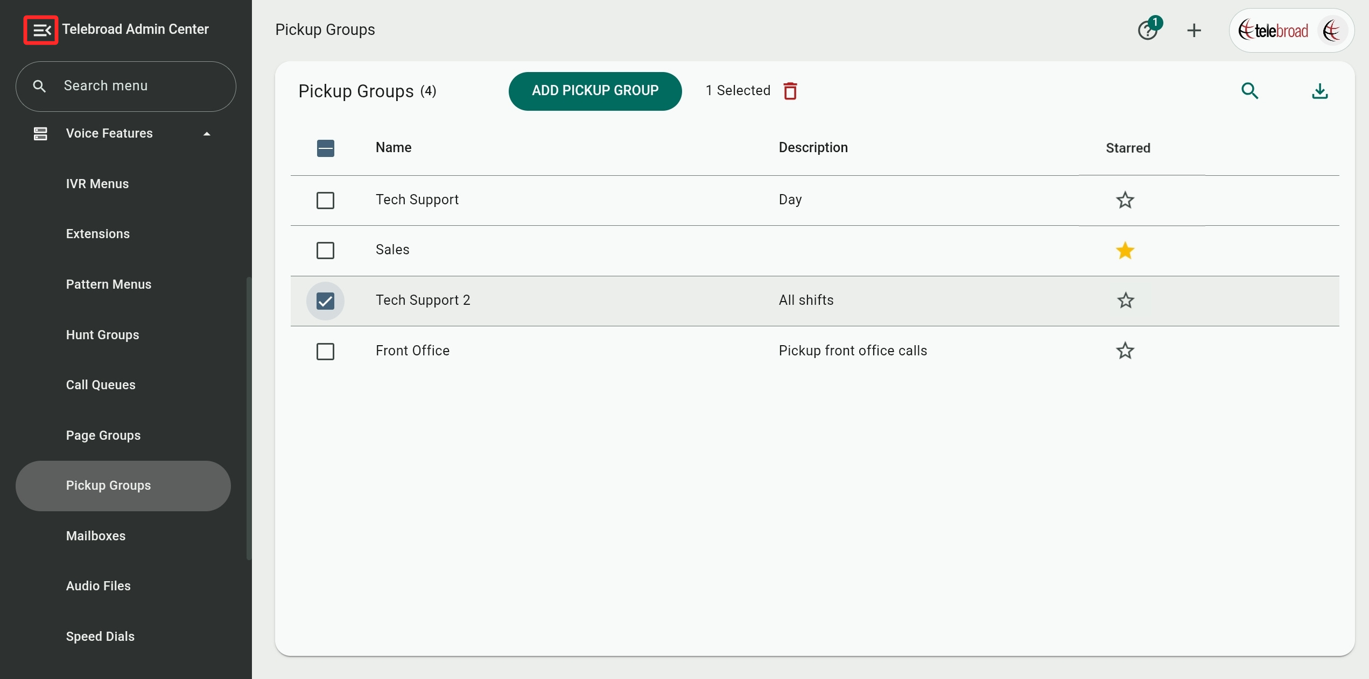Open the telebroad account menu
The width and height of the screenshot is (1369, 679).
point(1291,31)
